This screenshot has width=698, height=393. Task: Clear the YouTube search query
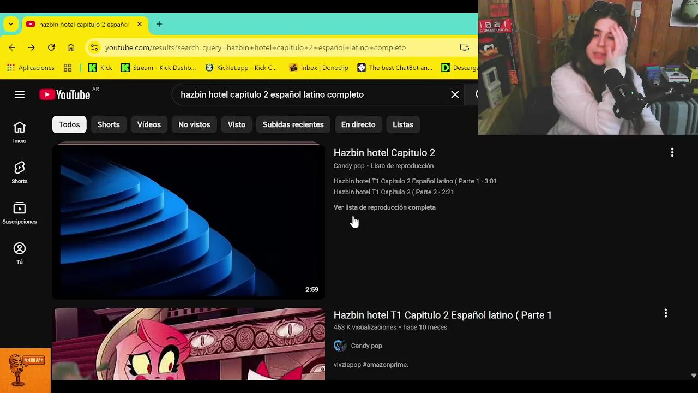pos(455,94)
